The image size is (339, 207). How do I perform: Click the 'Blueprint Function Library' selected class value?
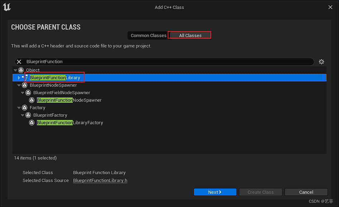(99, 173)
